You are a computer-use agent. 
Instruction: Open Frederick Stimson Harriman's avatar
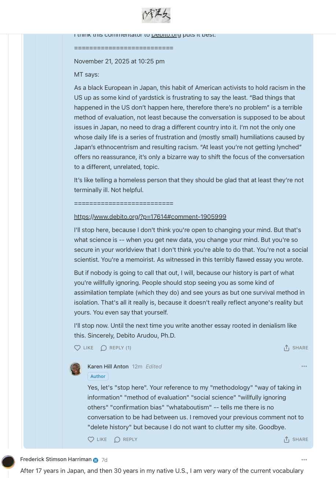8,462
